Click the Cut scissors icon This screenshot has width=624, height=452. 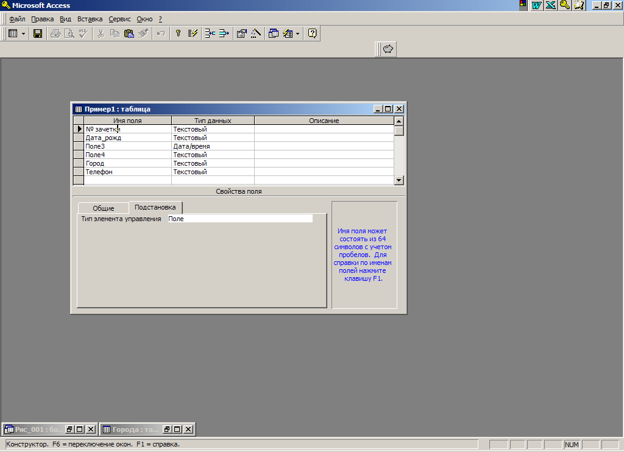(101, 34)
